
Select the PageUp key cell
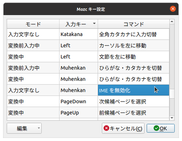78,113
